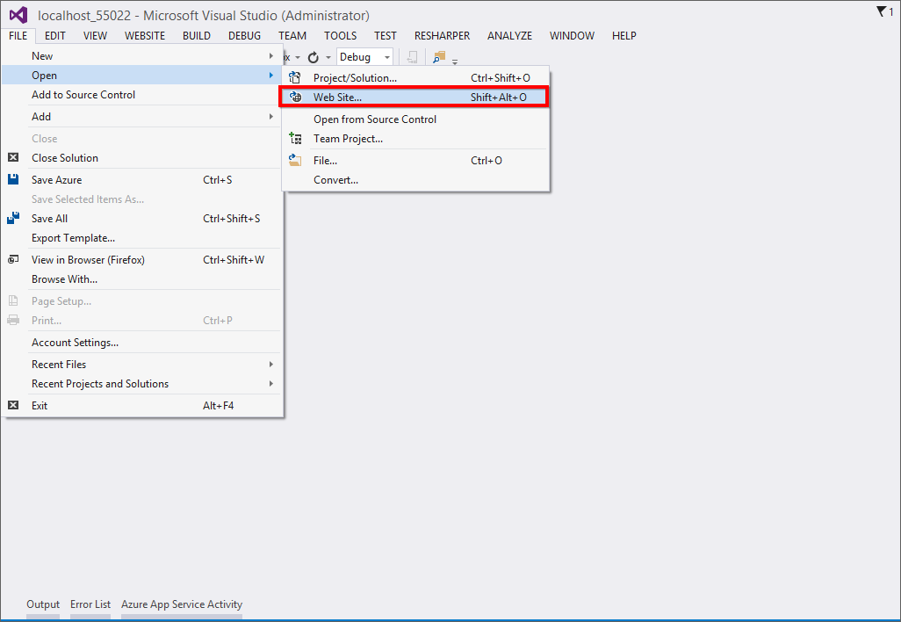
Task: Expand the Add submenu arrow
Action: point(273,116)
